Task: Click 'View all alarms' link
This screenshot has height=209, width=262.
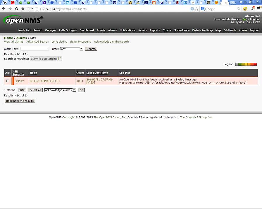Action: [x=14, y=41]
